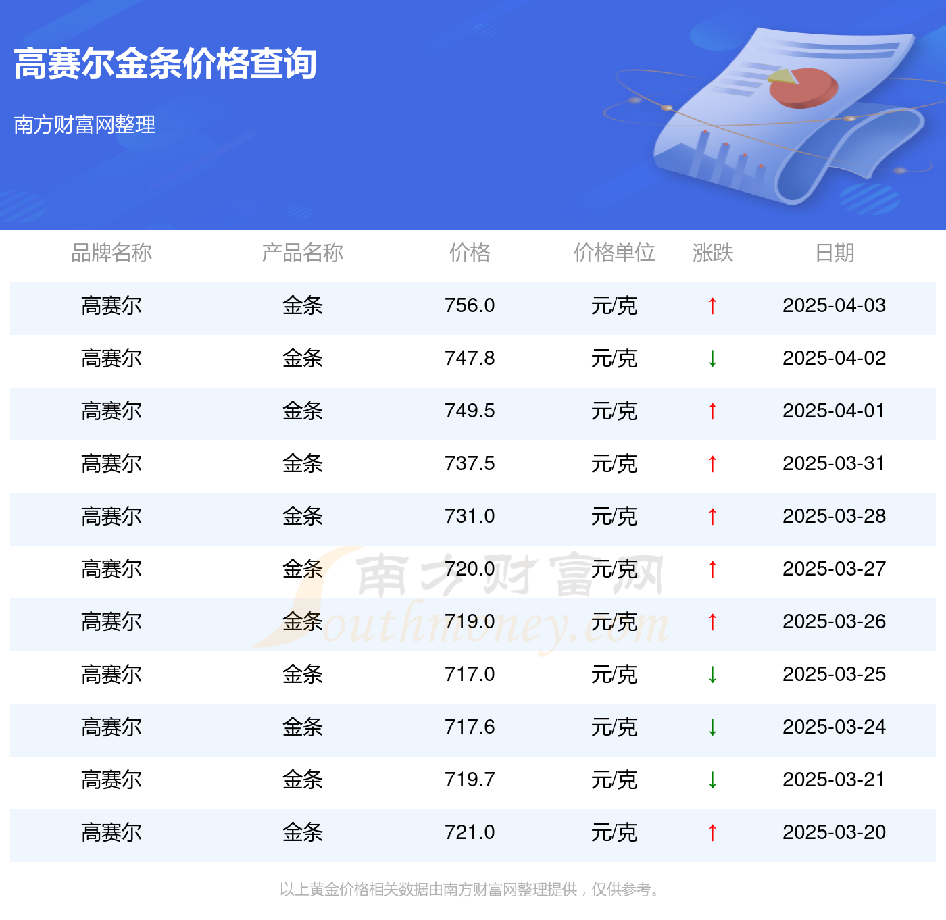Viewport: 946px width, 920px height.
Task: Click the date 2025-04-03
Action: (835, 305)
